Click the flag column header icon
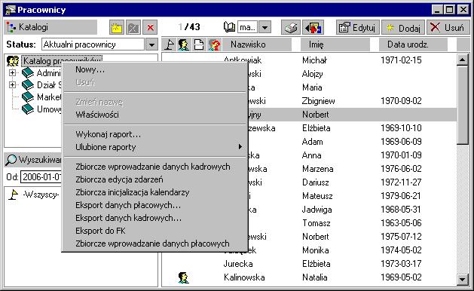 [x=170, y=44]
